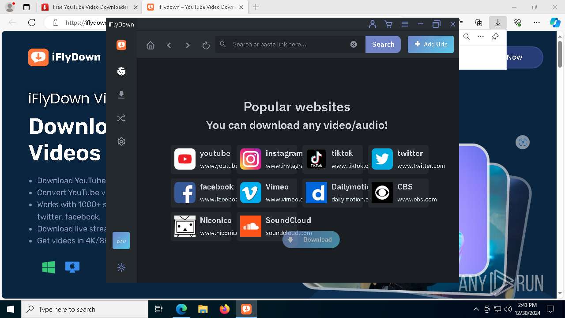Screen dimensions: 565x318
Task: Open Edge browser essentials icon
Action: pyautogui.click(x=517, y=23)
